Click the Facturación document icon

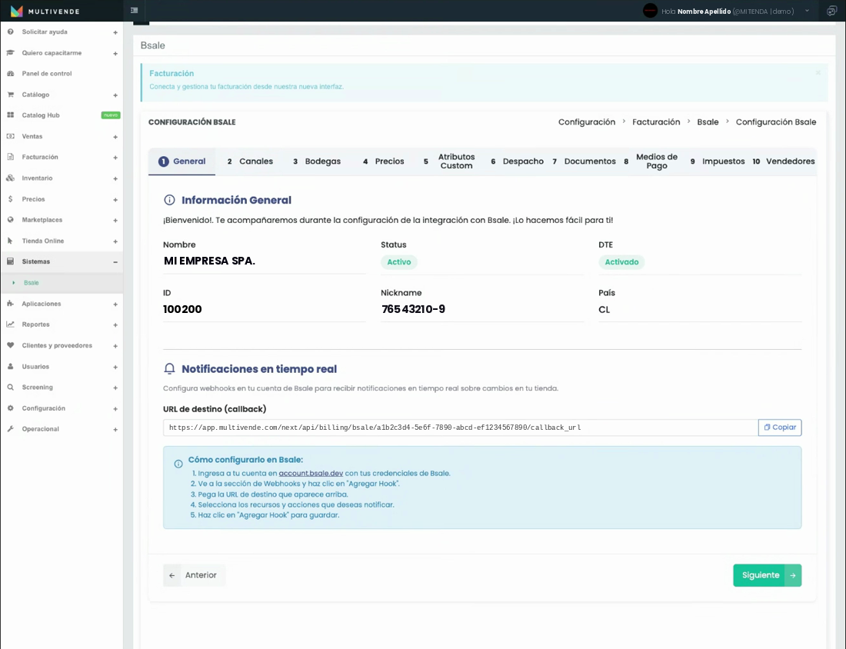[x=10, y=157]
